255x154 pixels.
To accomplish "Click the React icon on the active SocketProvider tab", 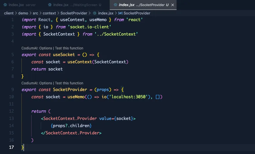I will point(115,5).
